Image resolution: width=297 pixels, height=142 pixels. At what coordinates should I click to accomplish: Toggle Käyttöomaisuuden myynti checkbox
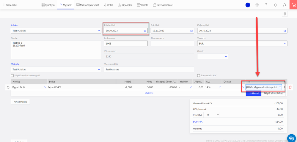click(12, 75)
